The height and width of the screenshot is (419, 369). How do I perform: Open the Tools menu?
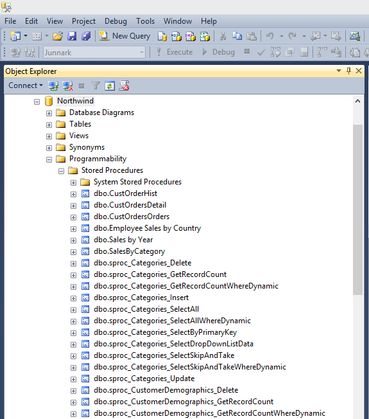point(145,21)
